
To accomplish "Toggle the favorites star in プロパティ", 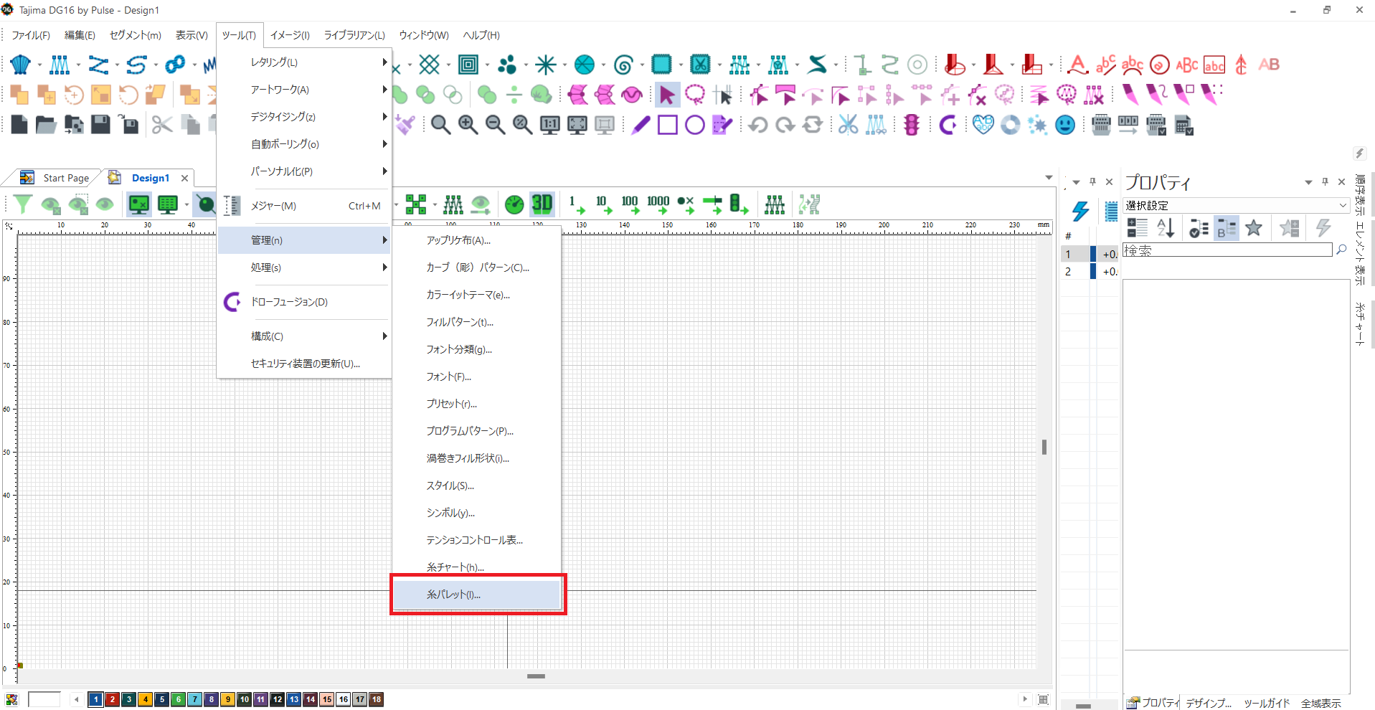I will pos(1254,228).
